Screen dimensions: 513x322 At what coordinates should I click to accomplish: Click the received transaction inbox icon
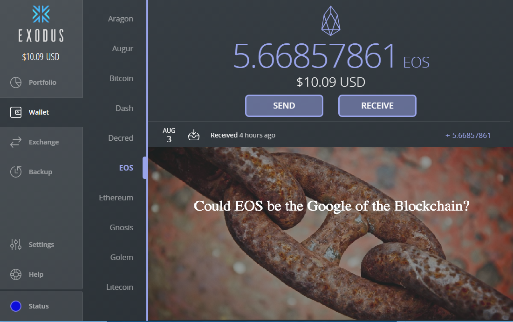coord(194,135)
